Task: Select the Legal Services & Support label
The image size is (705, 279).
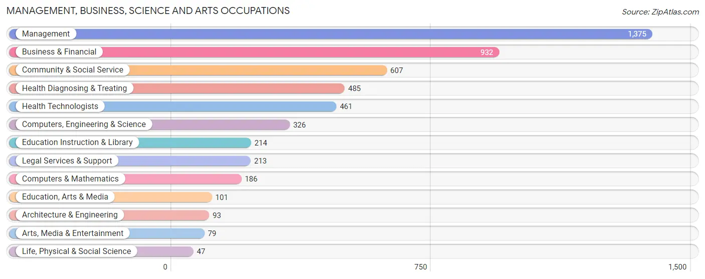Action: [x=67, y=161]
